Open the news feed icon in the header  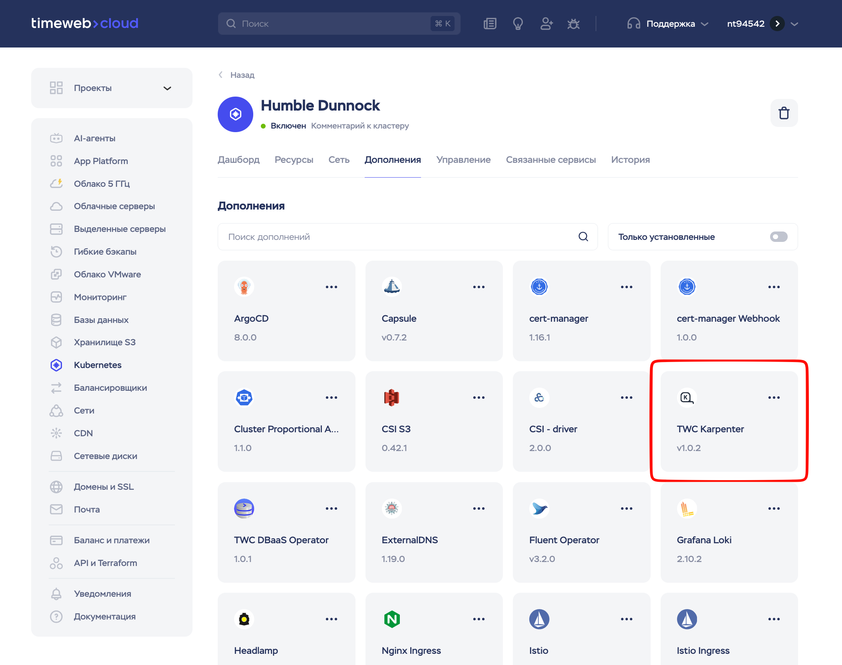point(490,24)
